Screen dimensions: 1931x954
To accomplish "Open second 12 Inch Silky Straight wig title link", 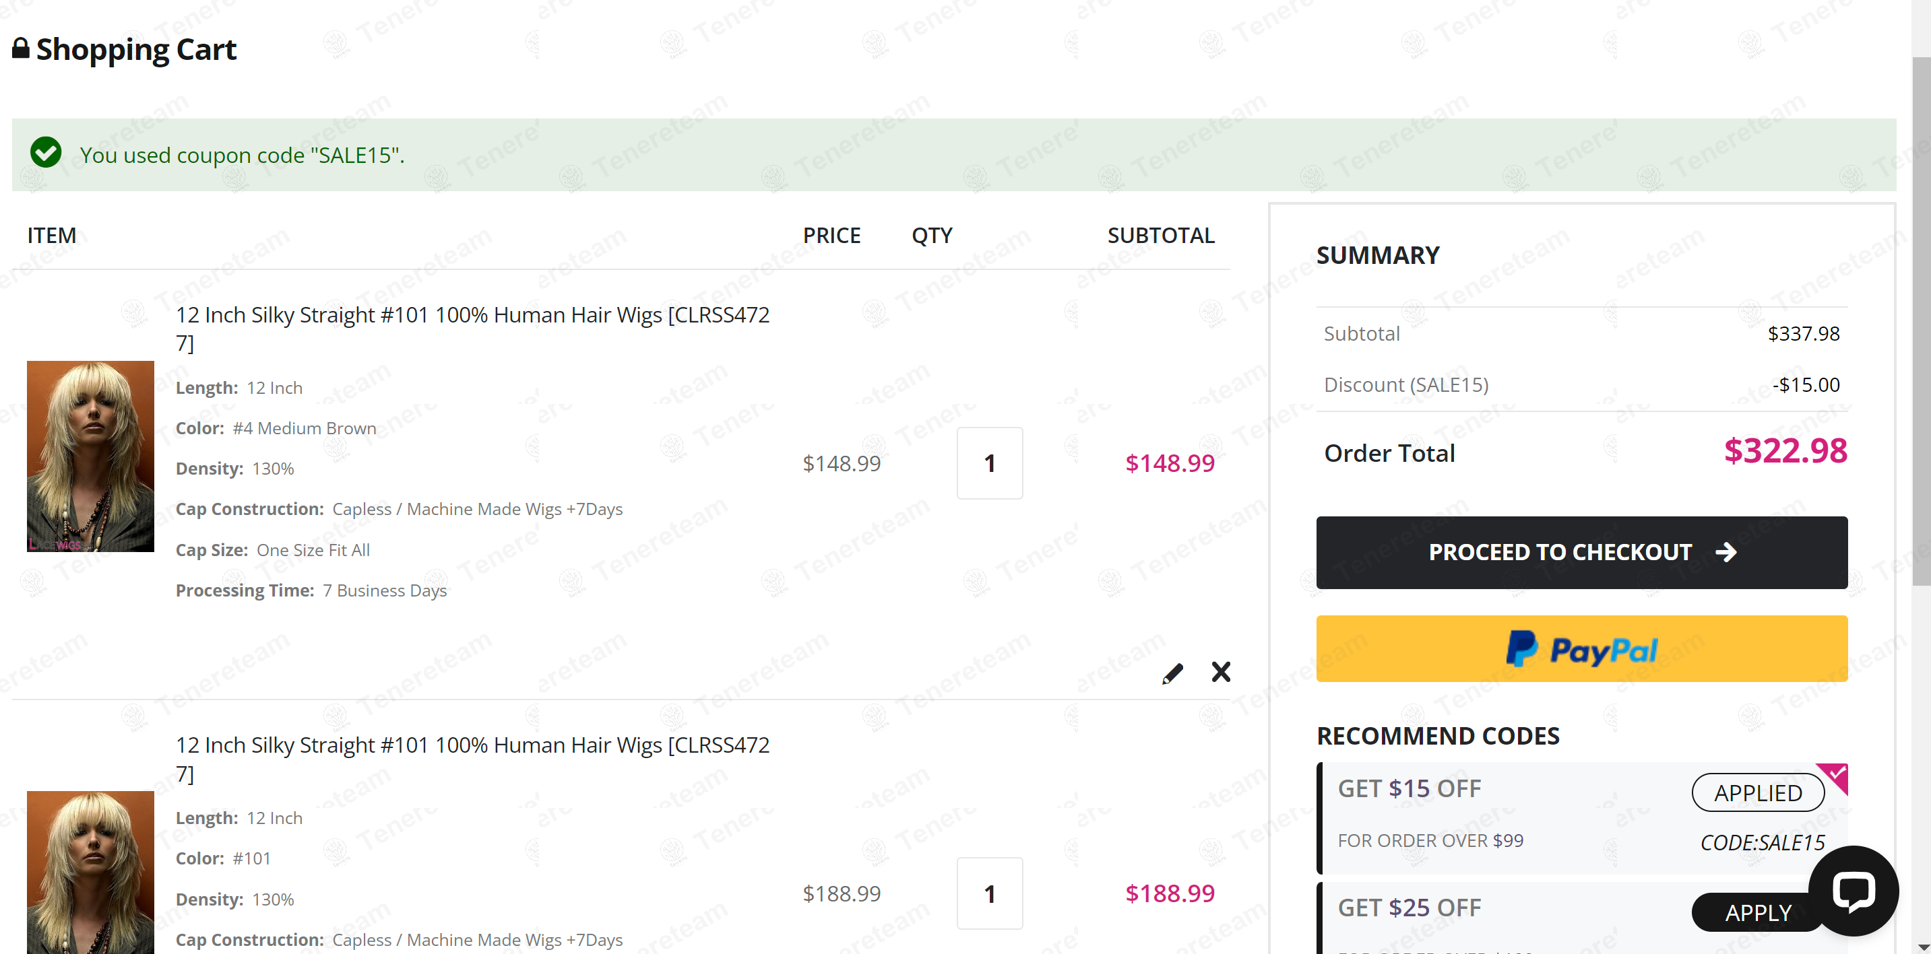I will (x=472, y=759).
